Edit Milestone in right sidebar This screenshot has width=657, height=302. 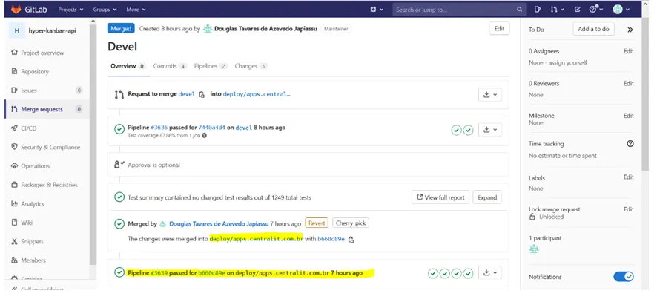[x=629, y=116]
